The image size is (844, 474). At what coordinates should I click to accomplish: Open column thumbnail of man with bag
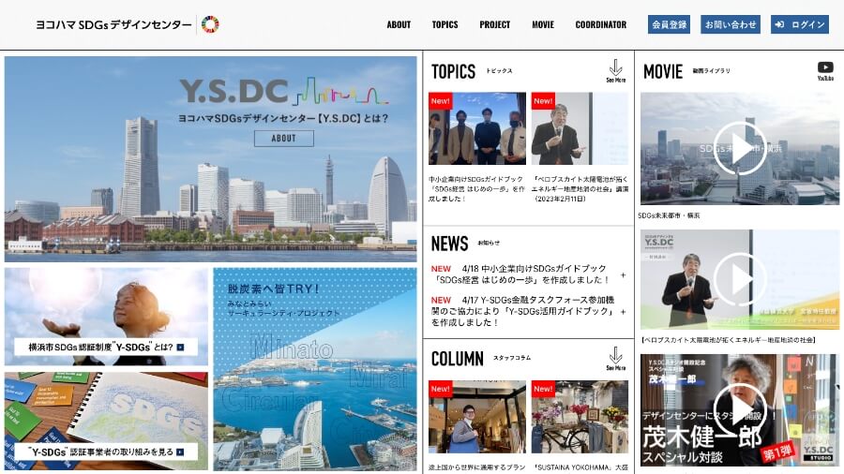(477, 417)
